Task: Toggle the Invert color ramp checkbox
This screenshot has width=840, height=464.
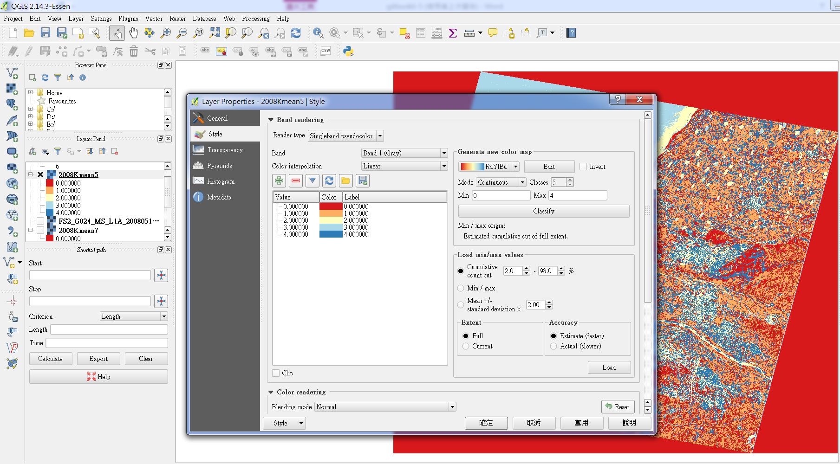Action: coord(583,167)
